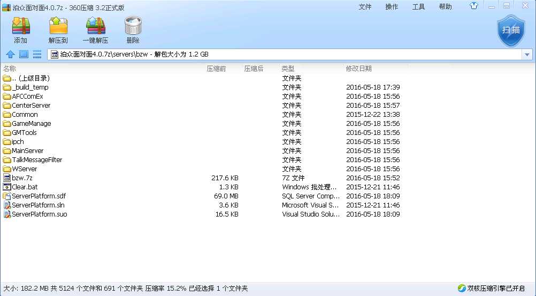
Task: Click the CenterServer folder icon
Action: point(7,105)
